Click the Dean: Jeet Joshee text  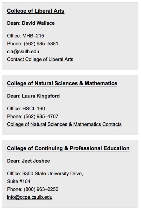pos(28,161)
